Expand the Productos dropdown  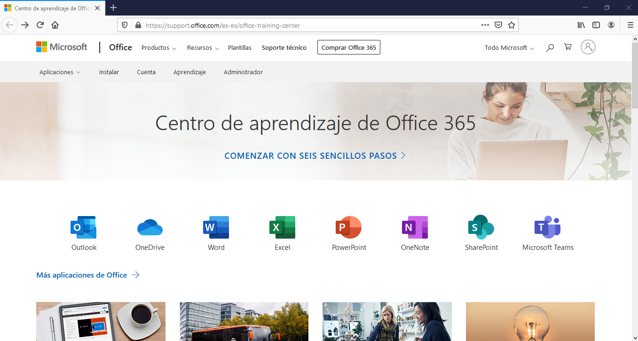click(158, 47)
